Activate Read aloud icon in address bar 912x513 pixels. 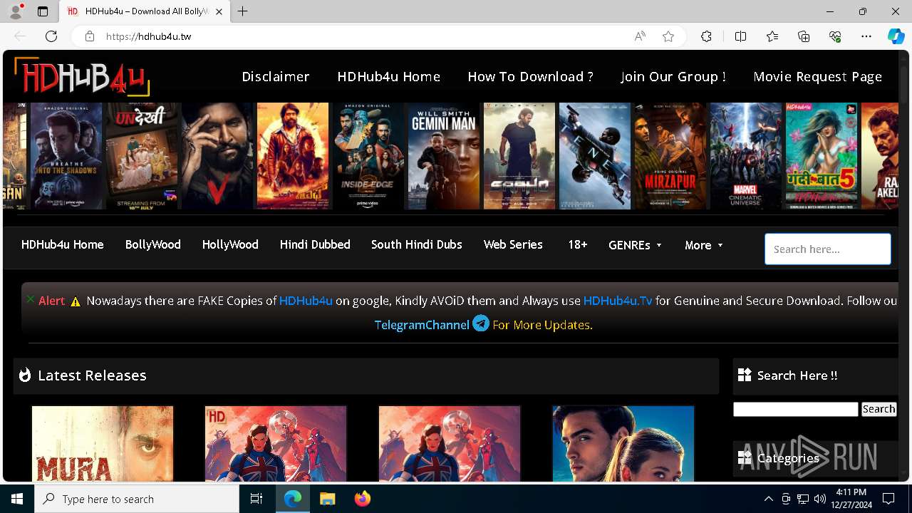tap(640, 36)
